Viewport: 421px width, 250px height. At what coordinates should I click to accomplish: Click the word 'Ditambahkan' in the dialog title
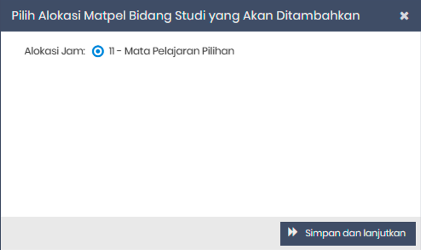point(318,16)
